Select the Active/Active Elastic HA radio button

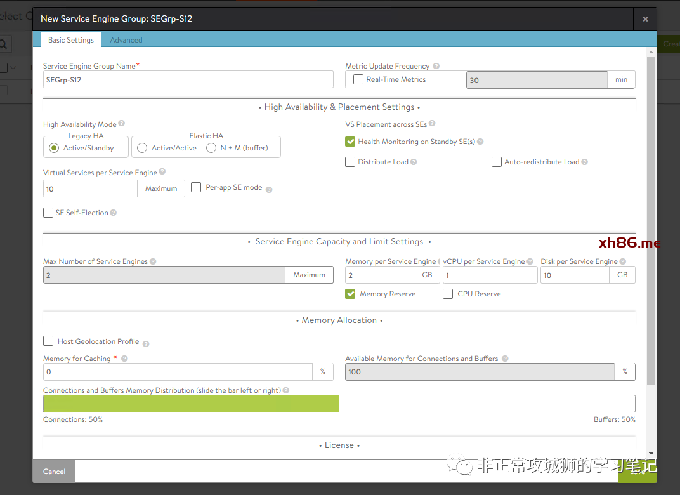143,148
